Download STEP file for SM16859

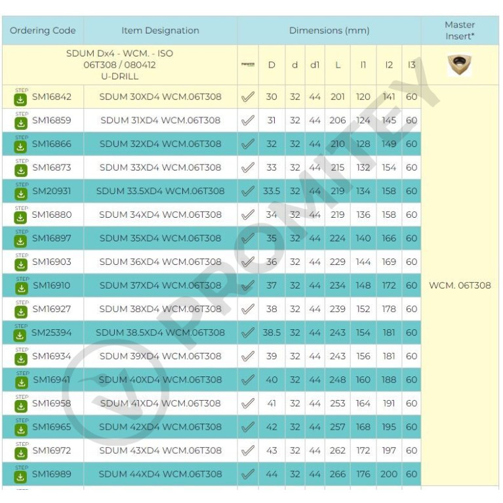tap(21, 123)
